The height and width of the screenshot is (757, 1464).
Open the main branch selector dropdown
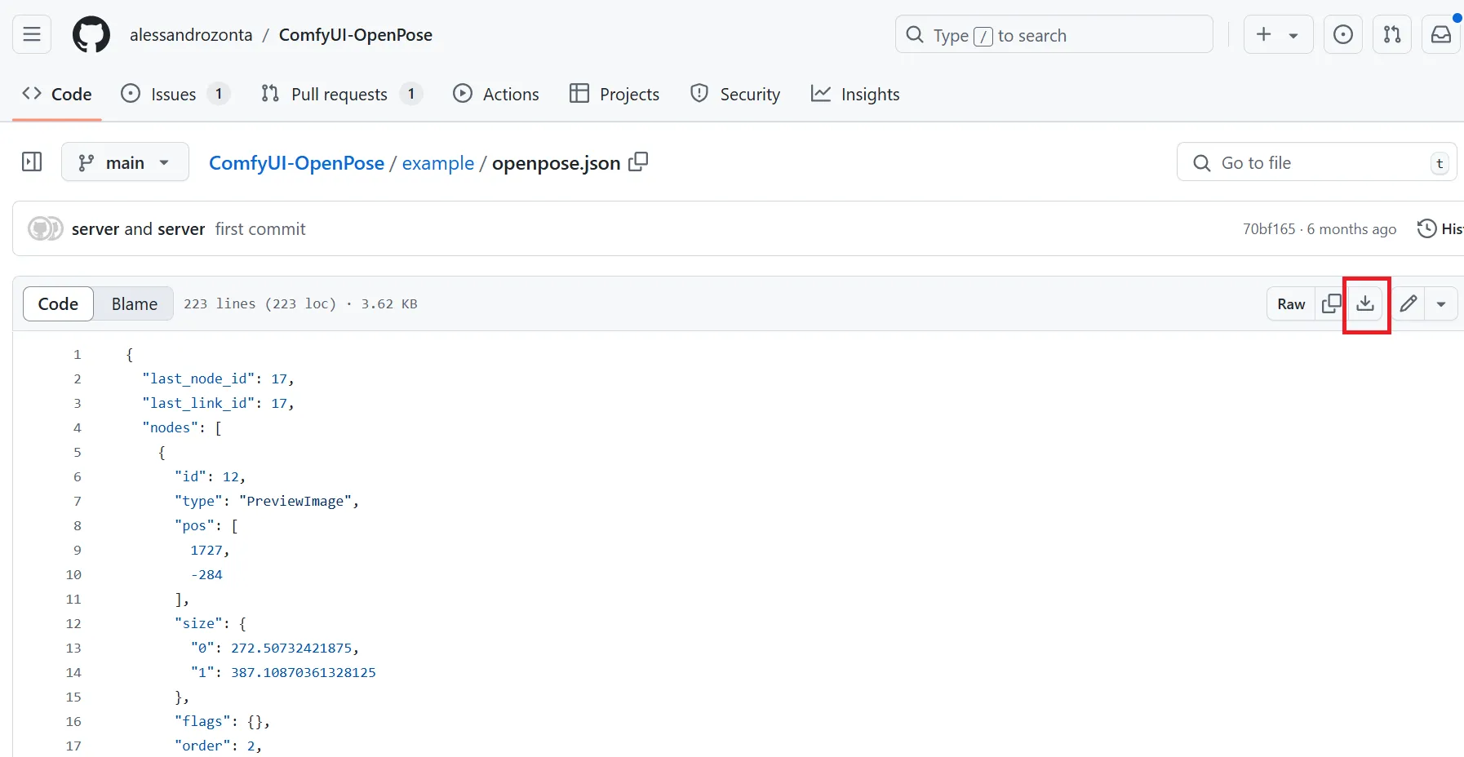point(124,162)
